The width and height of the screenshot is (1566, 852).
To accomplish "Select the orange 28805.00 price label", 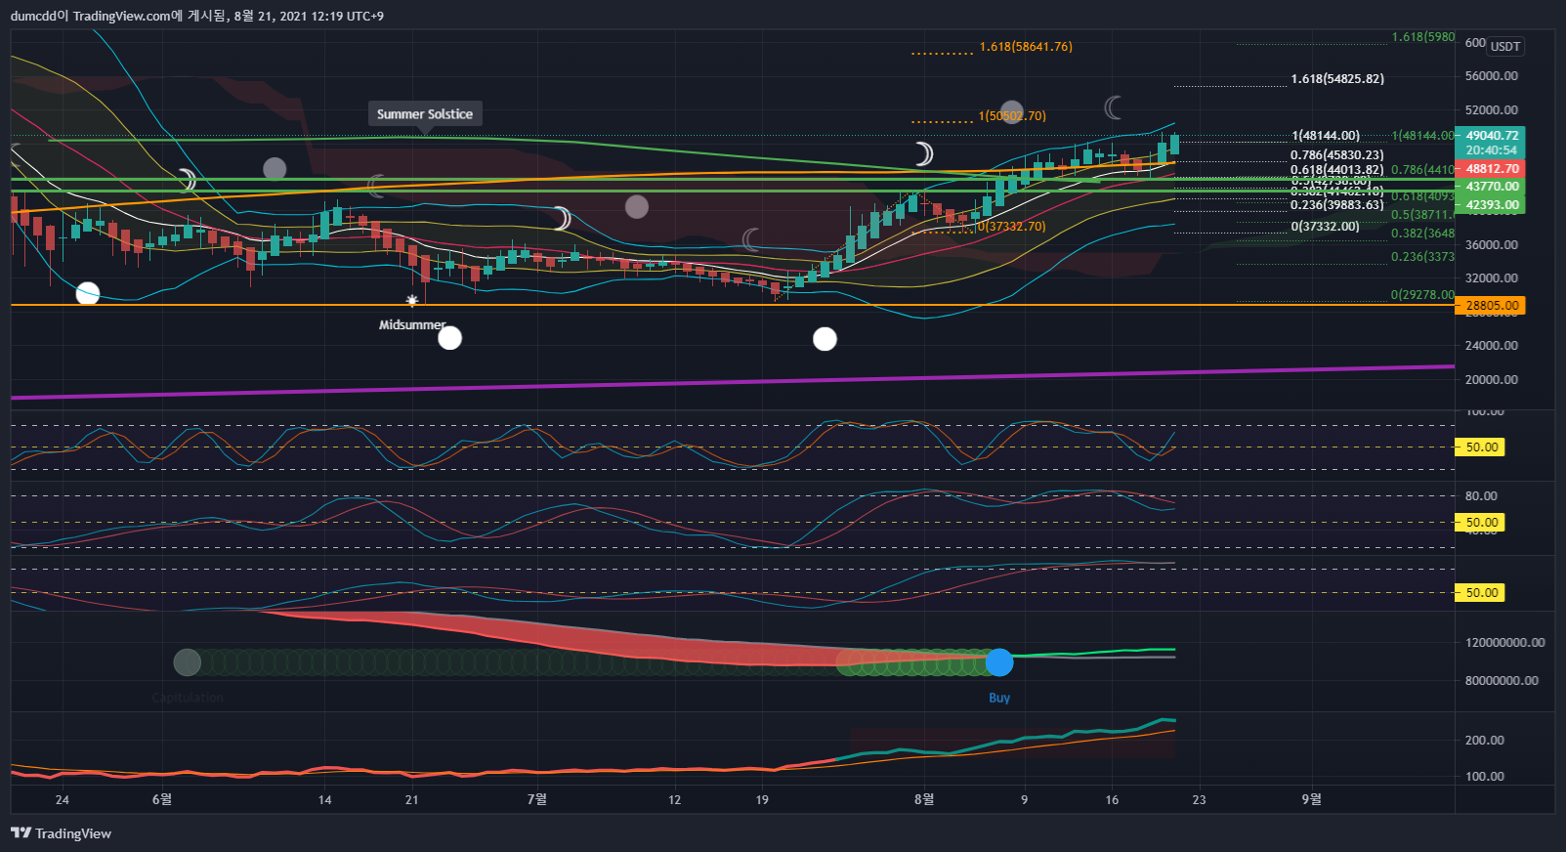I will 1491,306.
